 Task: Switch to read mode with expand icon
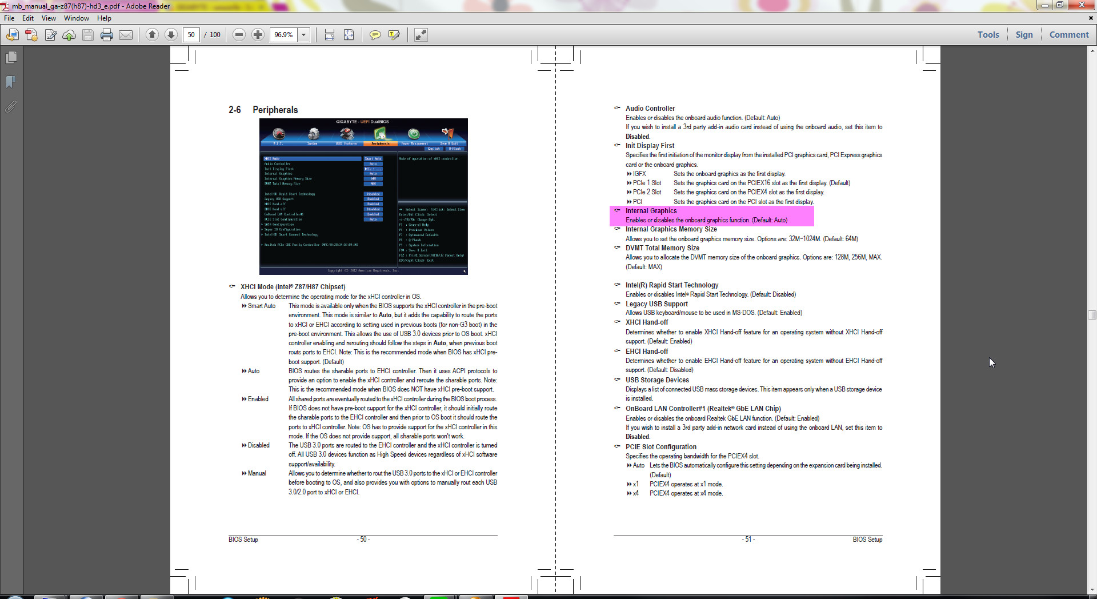(x=421, y=35)
